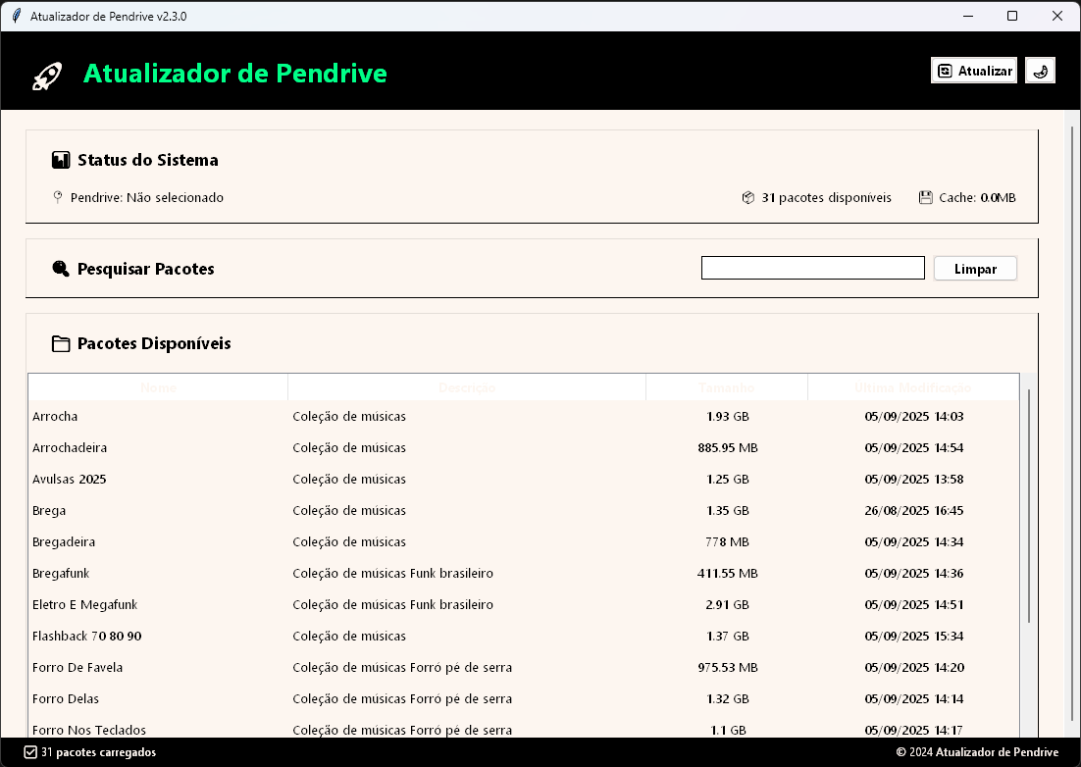Sort packages by the Nome column header
Screen dimensions: 1081x767
158,386
